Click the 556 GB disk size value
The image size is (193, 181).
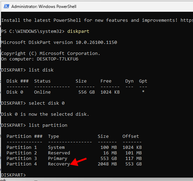[x=87, y=92]
